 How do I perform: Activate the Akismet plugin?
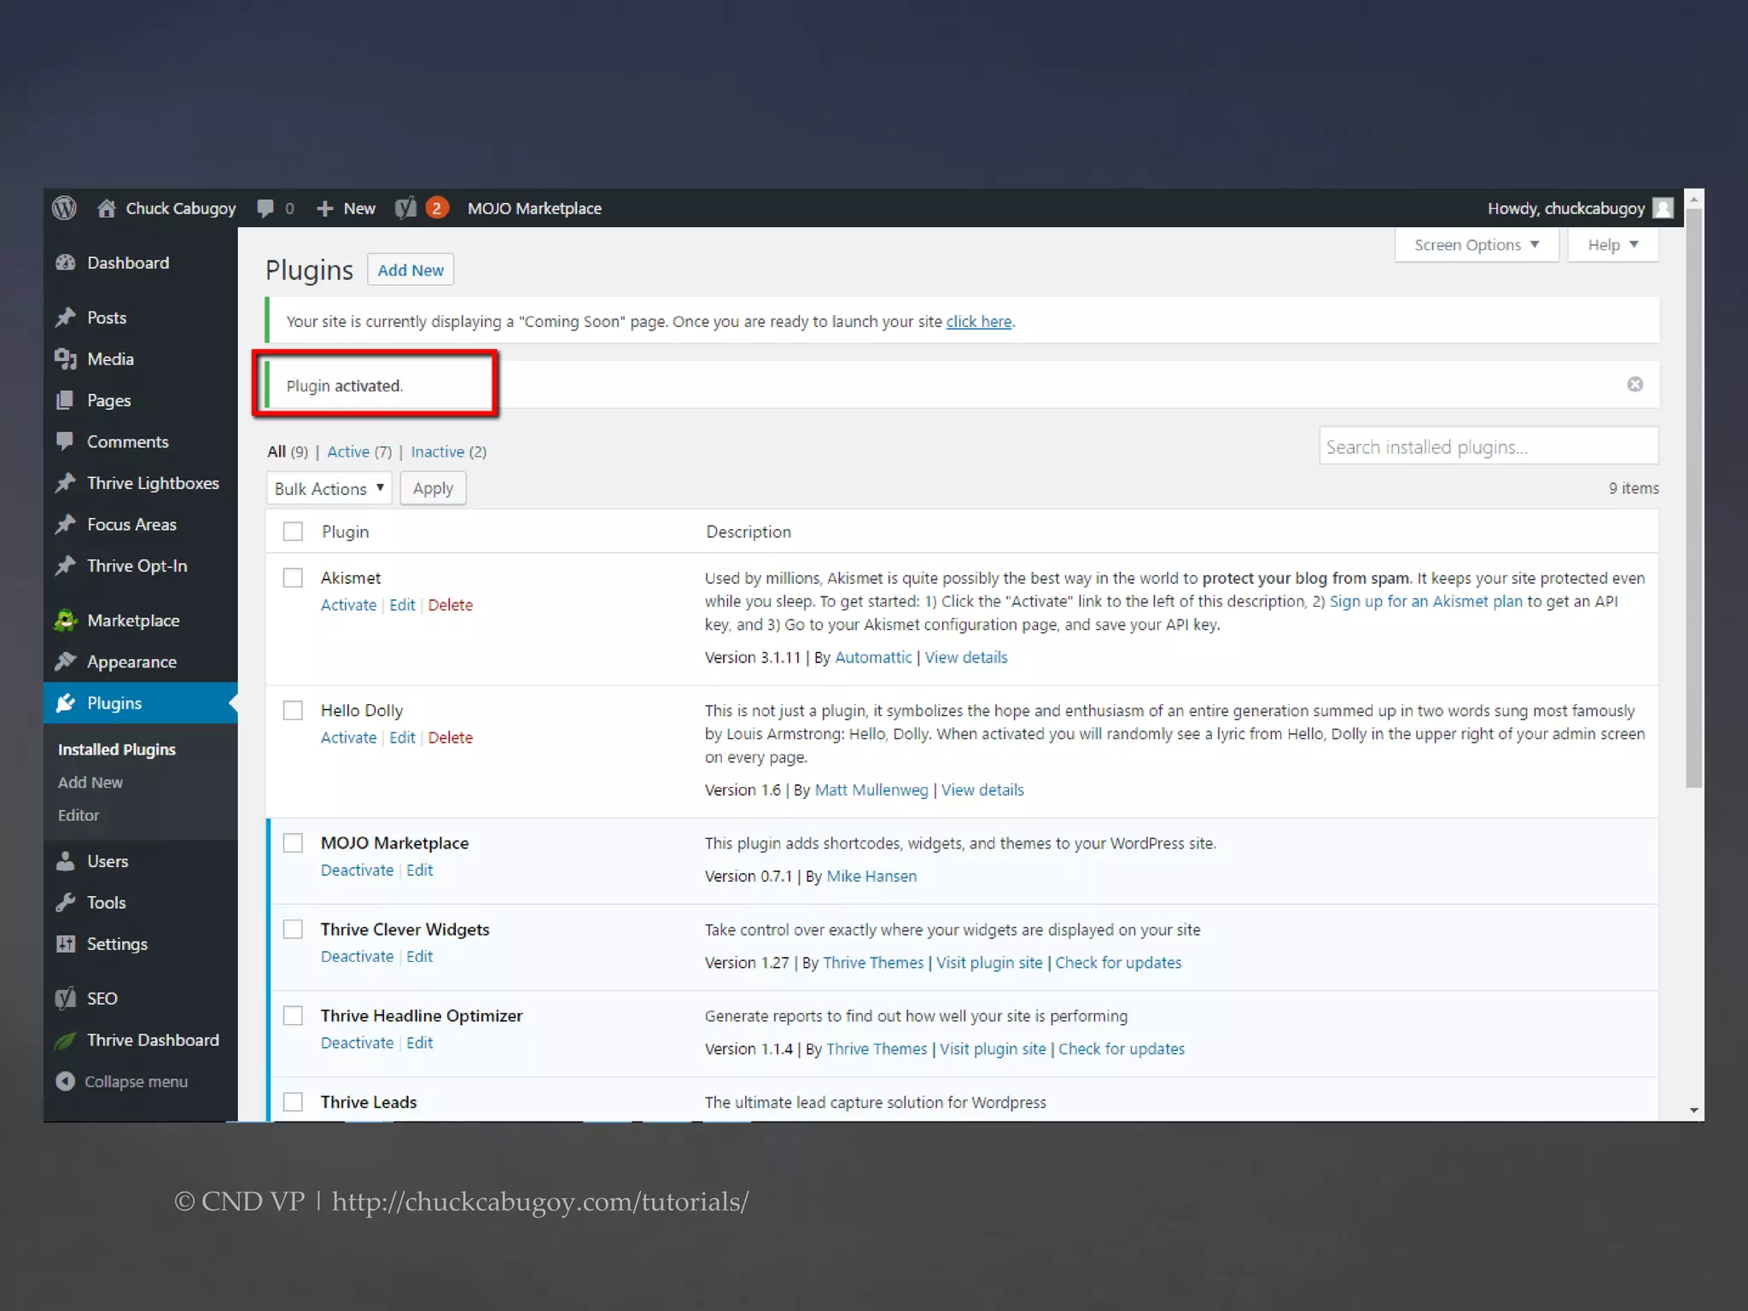pyautogui.click(x=348, y=605)
